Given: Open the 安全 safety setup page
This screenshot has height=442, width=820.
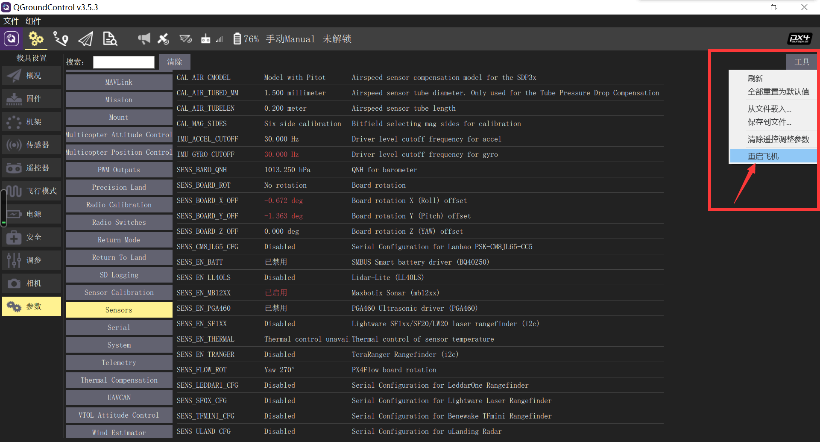Looking at the screenshot, I should (32, 237).
